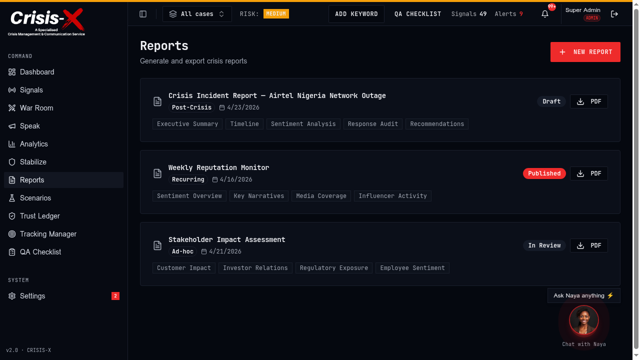Open the All cases dropdown

197,14
